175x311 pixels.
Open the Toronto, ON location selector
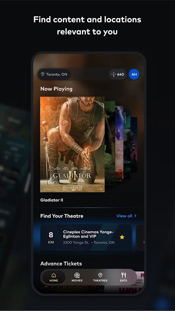(54, 74)
